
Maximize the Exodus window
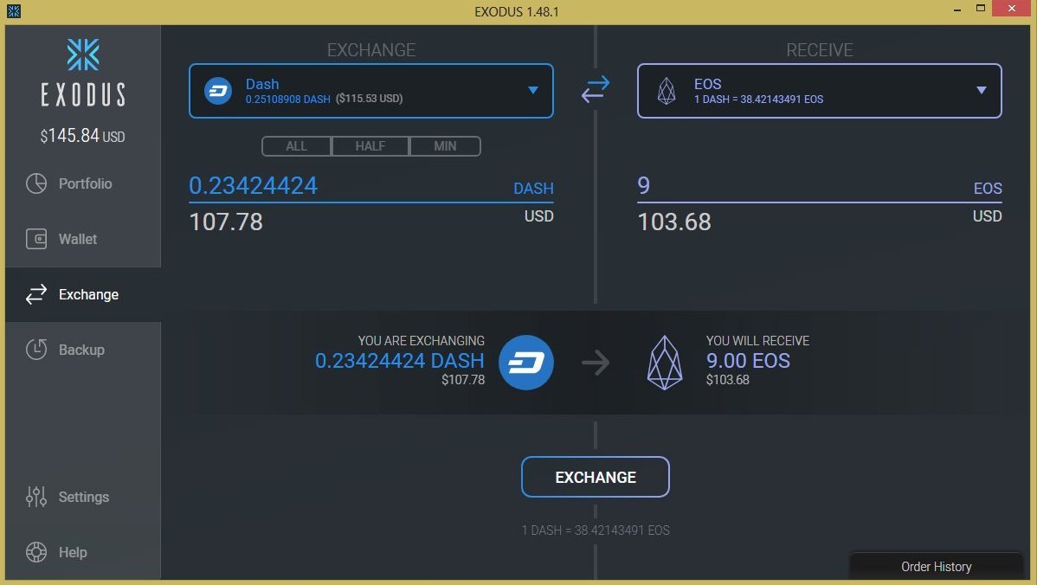click(x=981, y=9)
